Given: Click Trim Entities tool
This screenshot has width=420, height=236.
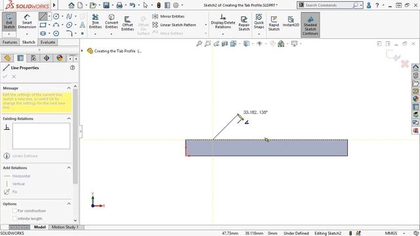Looking at the screenshot, I should click(95, 22).
